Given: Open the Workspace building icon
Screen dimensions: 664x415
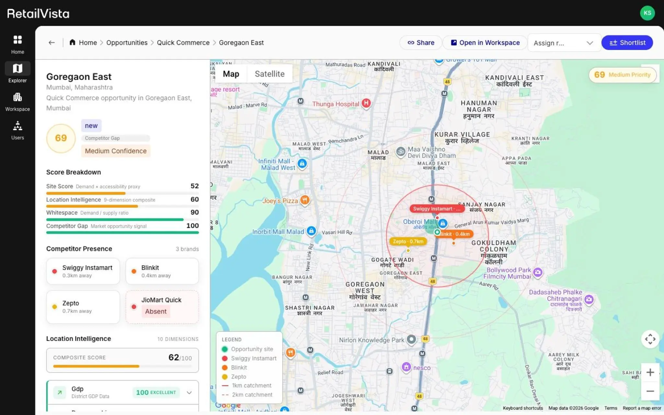Looking at the screenshot, I should pyautogui.click(x=18, y=97).
